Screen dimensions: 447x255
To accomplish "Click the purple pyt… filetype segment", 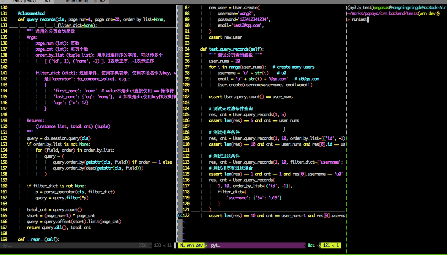I will [216, 246].
